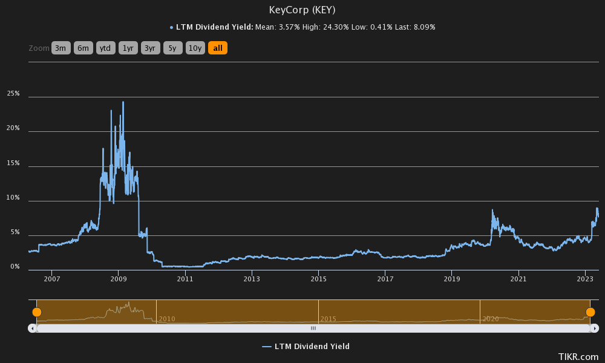Select the 6m zoom range

click(x=83, y=48)
